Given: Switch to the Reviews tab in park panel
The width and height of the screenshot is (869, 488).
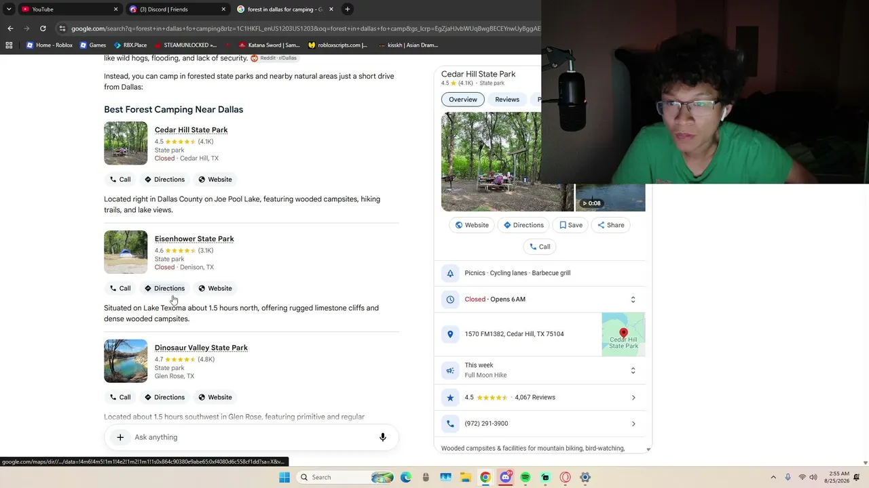Looking at the screenshot, I should point(507,100).
